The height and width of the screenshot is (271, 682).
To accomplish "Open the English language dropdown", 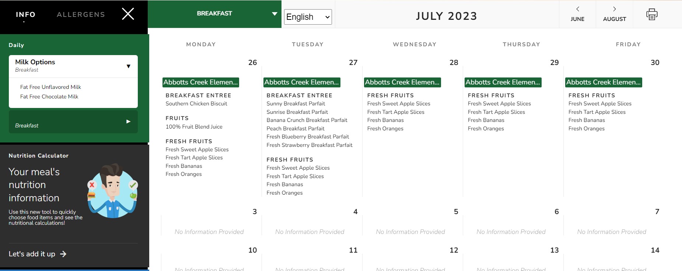I will [307, 17].
